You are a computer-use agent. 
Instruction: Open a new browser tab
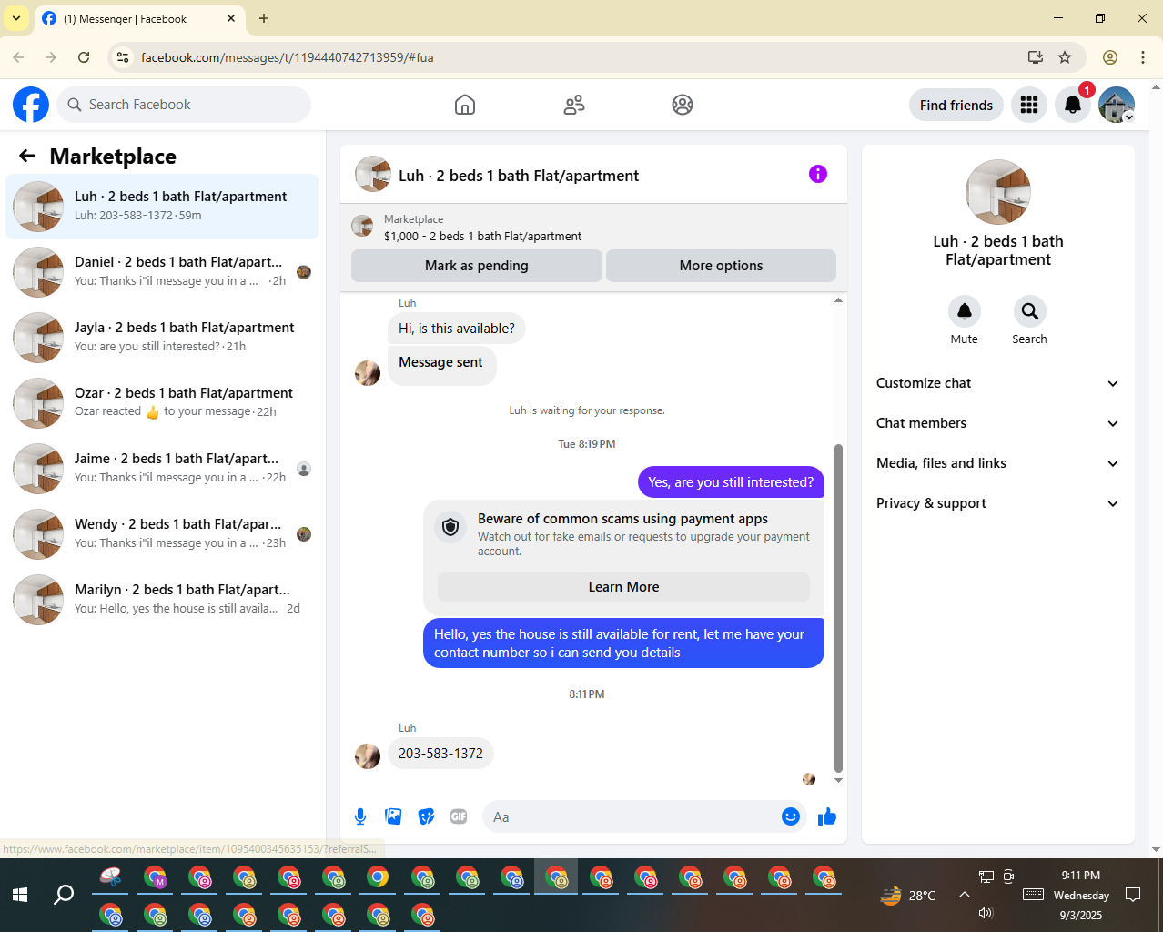tap(264, 18)
